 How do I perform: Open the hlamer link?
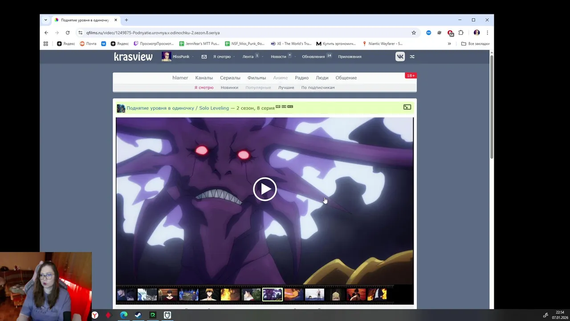[180, 78]
